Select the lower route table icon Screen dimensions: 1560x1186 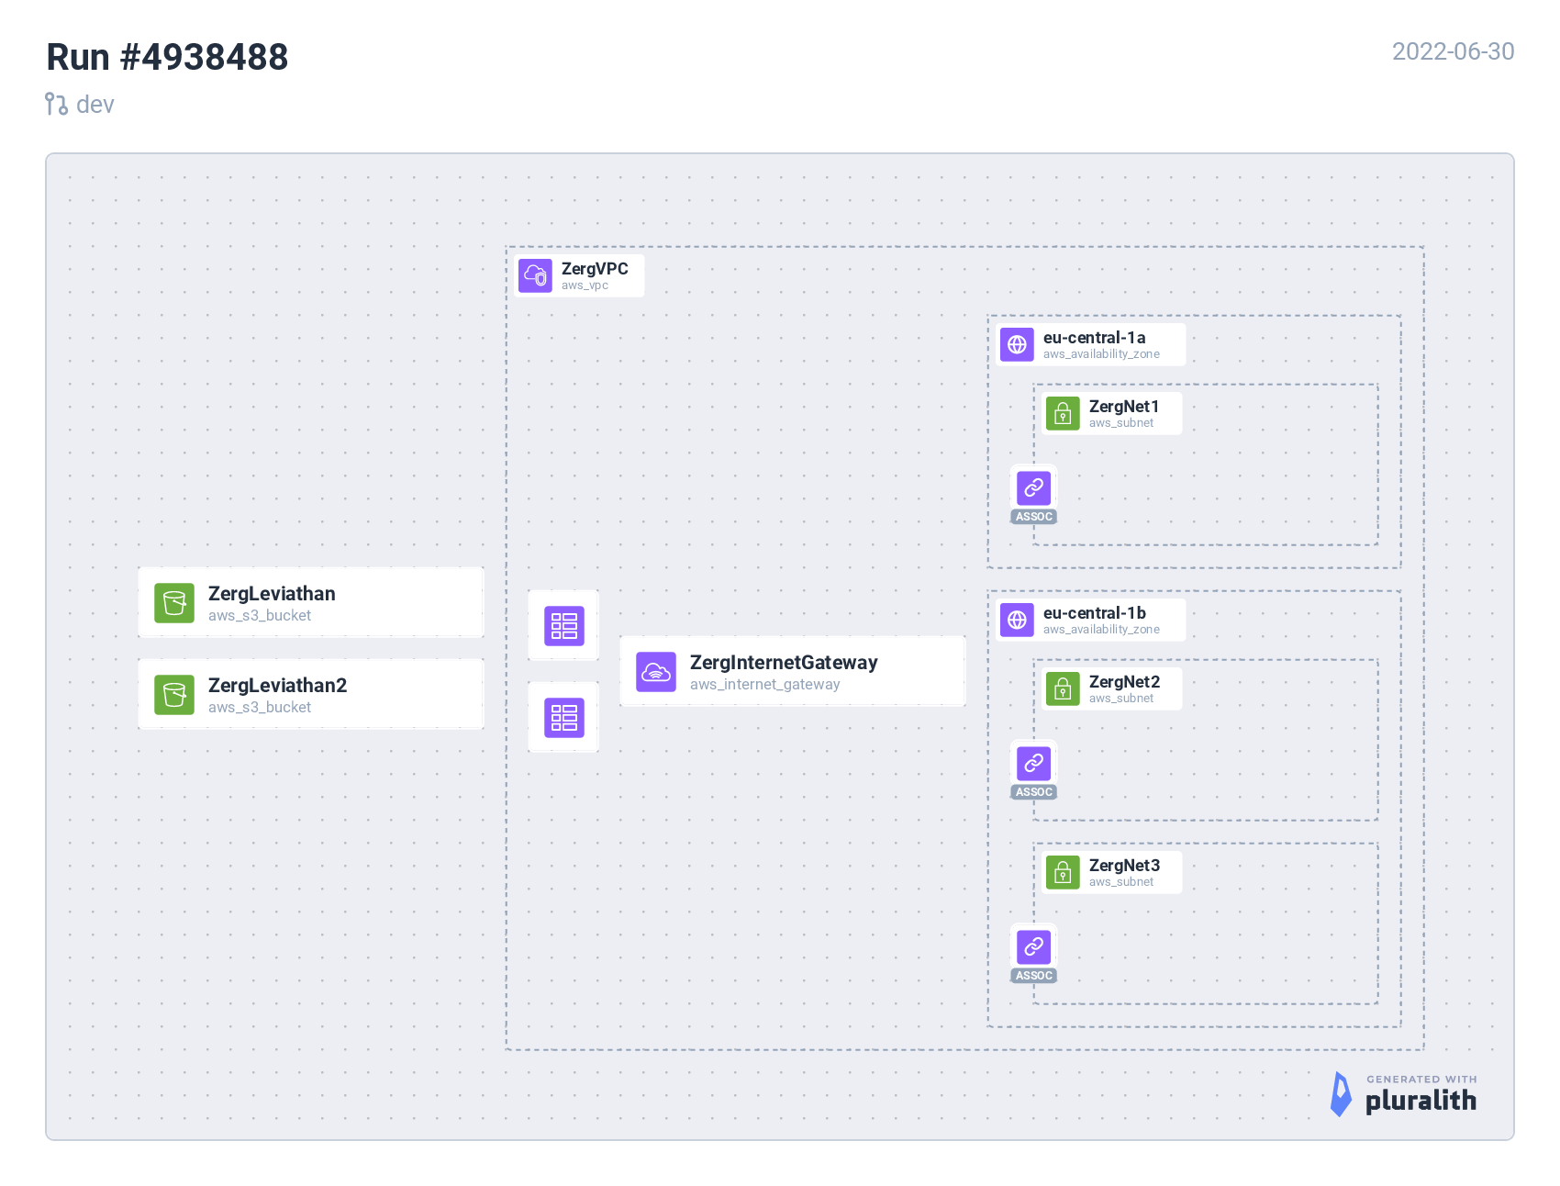click(x=563, y=718)
